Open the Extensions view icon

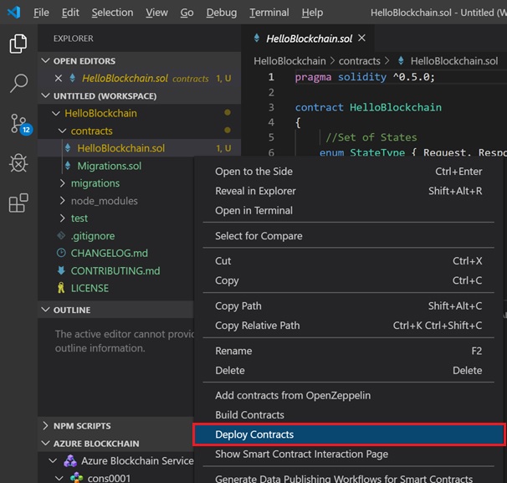[x=18, y=203]
